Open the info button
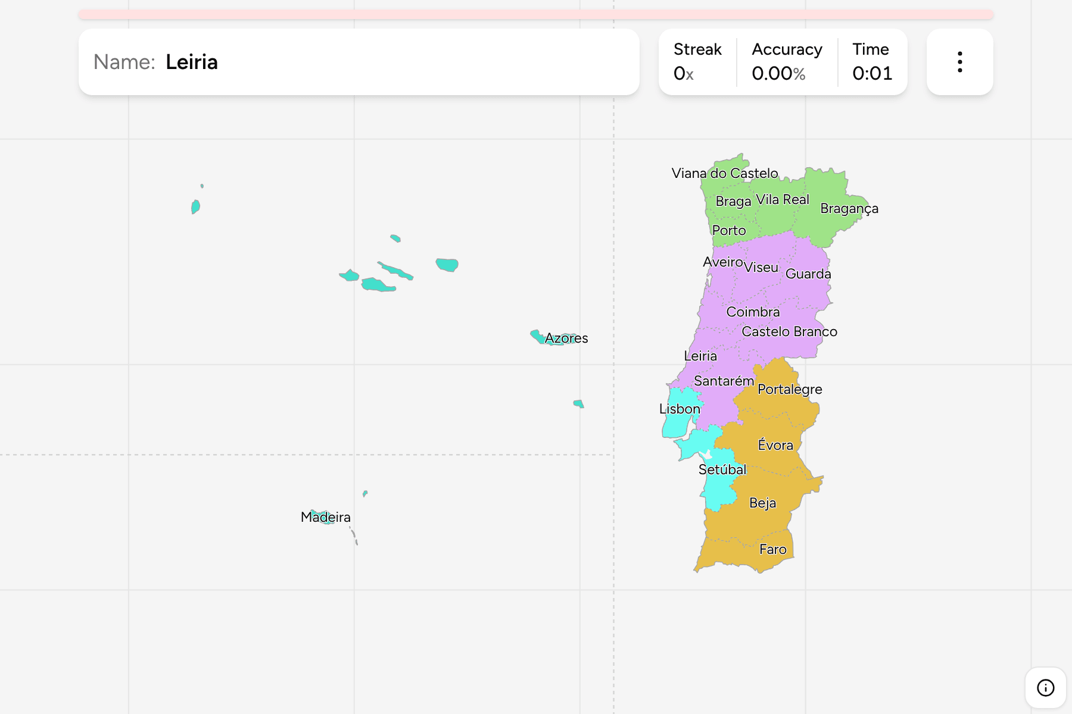 (x=1045, y=687)
